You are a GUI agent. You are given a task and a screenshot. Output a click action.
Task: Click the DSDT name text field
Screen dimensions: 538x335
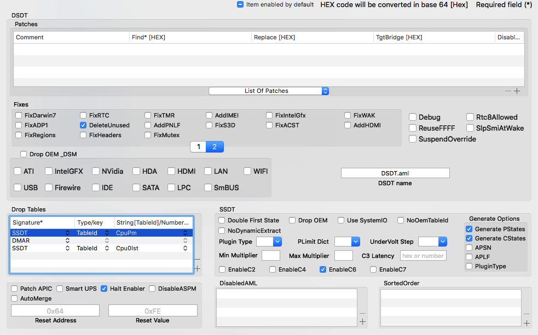pyautogui.click(x=395, y=173)
